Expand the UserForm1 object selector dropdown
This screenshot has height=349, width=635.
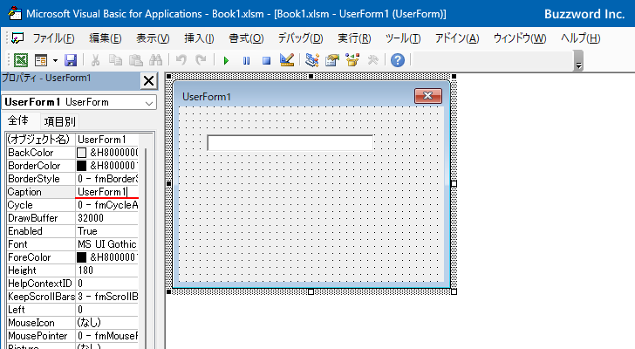[148, 102]
